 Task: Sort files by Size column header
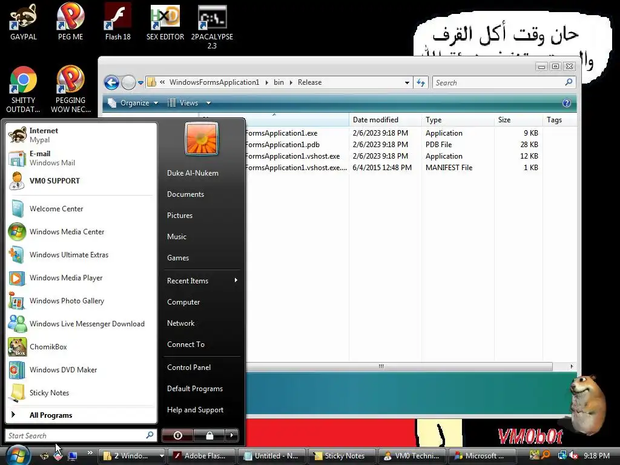click(x=518, y=120)
